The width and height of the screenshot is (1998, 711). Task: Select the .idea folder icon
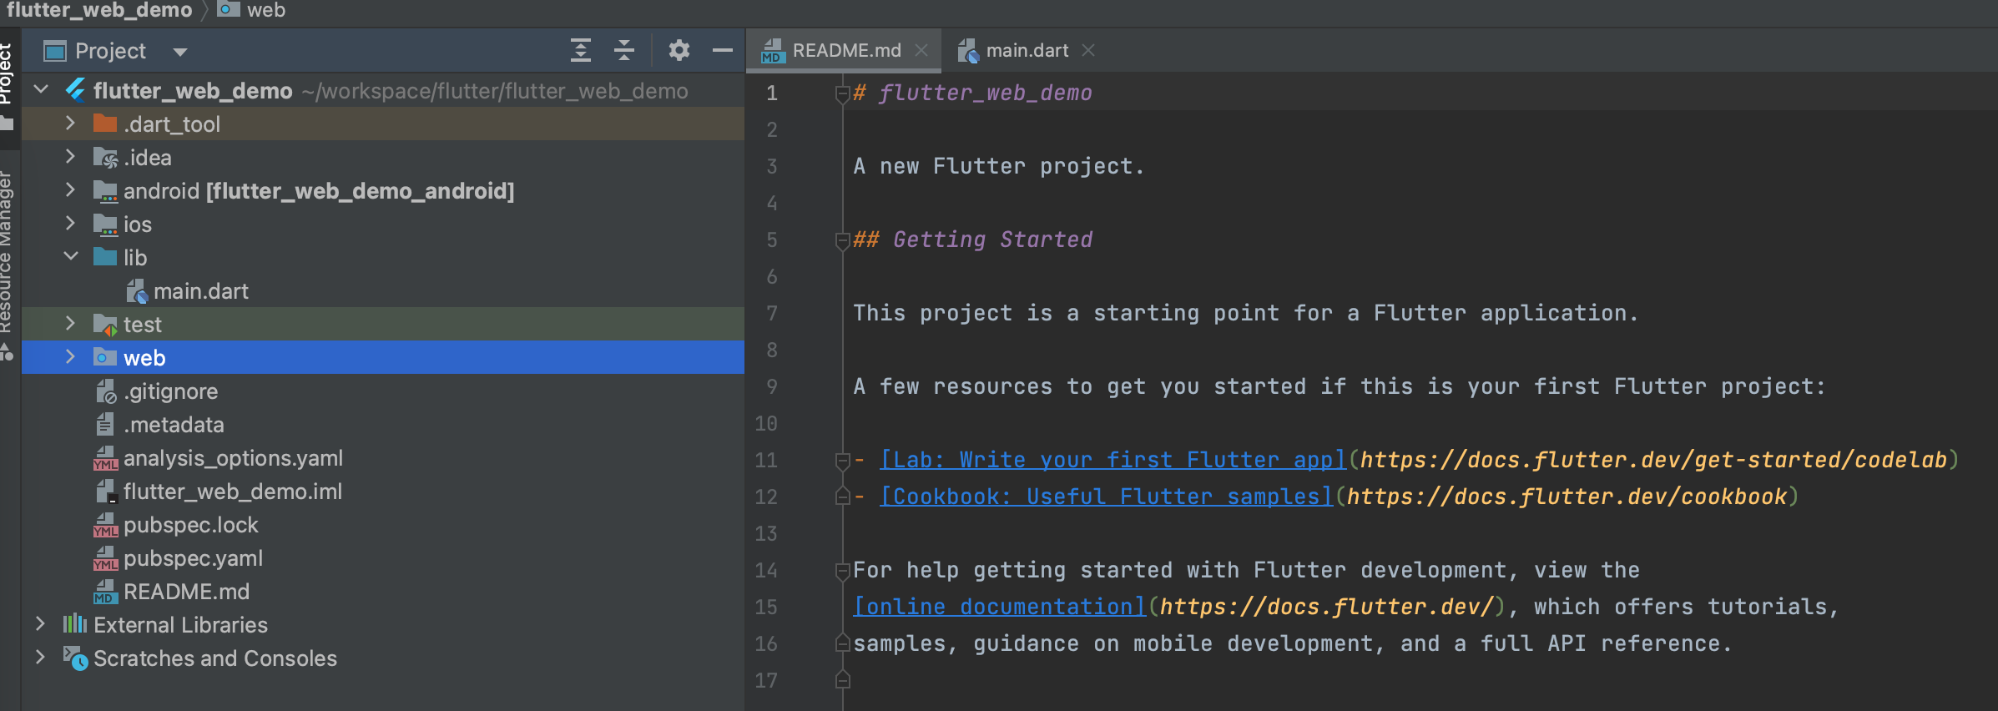click(105, 158)
